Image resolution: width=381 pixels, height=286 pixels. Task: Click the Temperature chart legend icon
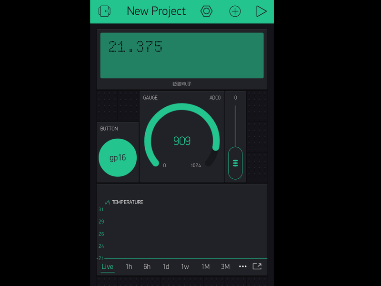click(108, 202)
